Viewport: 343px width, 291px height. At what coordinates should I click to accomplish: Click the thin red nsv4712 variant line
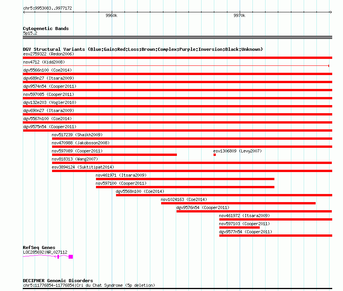pos(176,65)
